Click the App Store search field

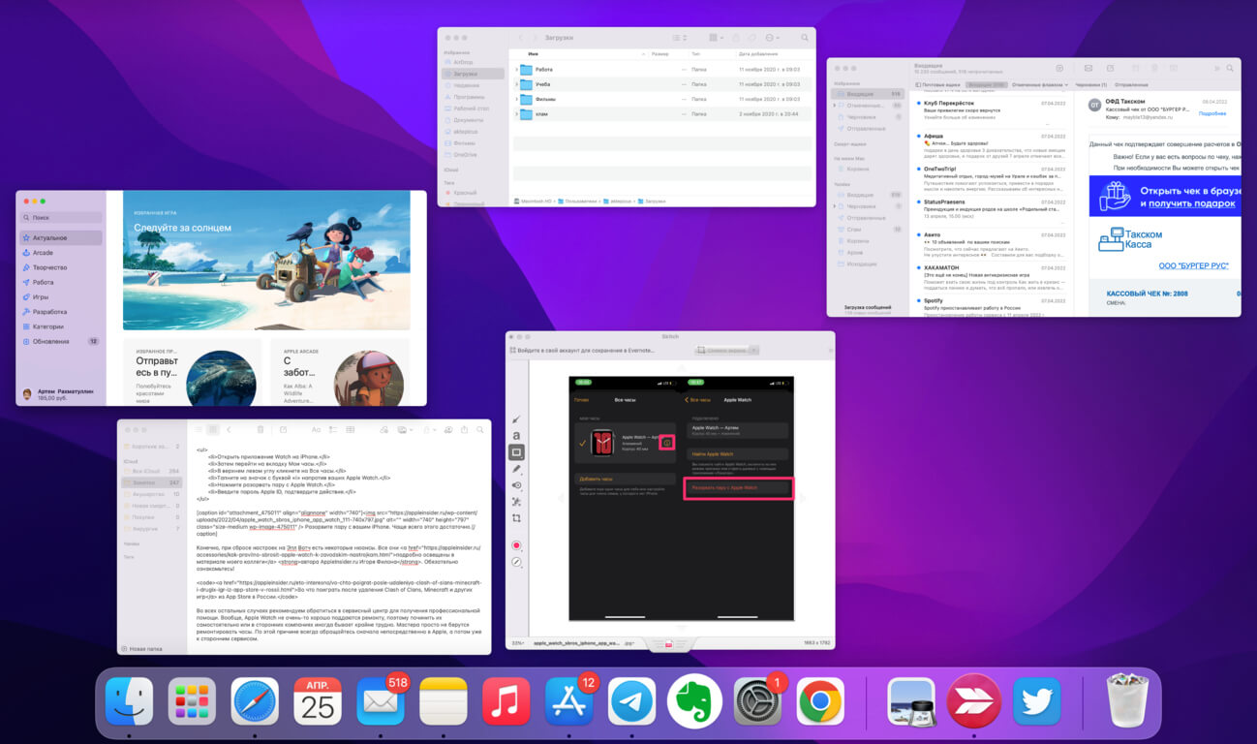pos(60,218)
